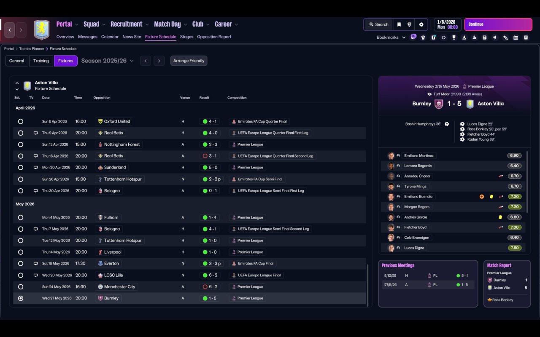Image resolution: width=540 pixels, height=337 pixels.
Task: Select the Everton fixture radio button
Action: [x=21, y=264]
